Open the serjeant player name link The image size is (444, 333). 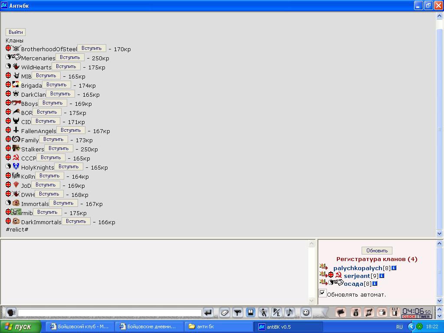(357, 276)
